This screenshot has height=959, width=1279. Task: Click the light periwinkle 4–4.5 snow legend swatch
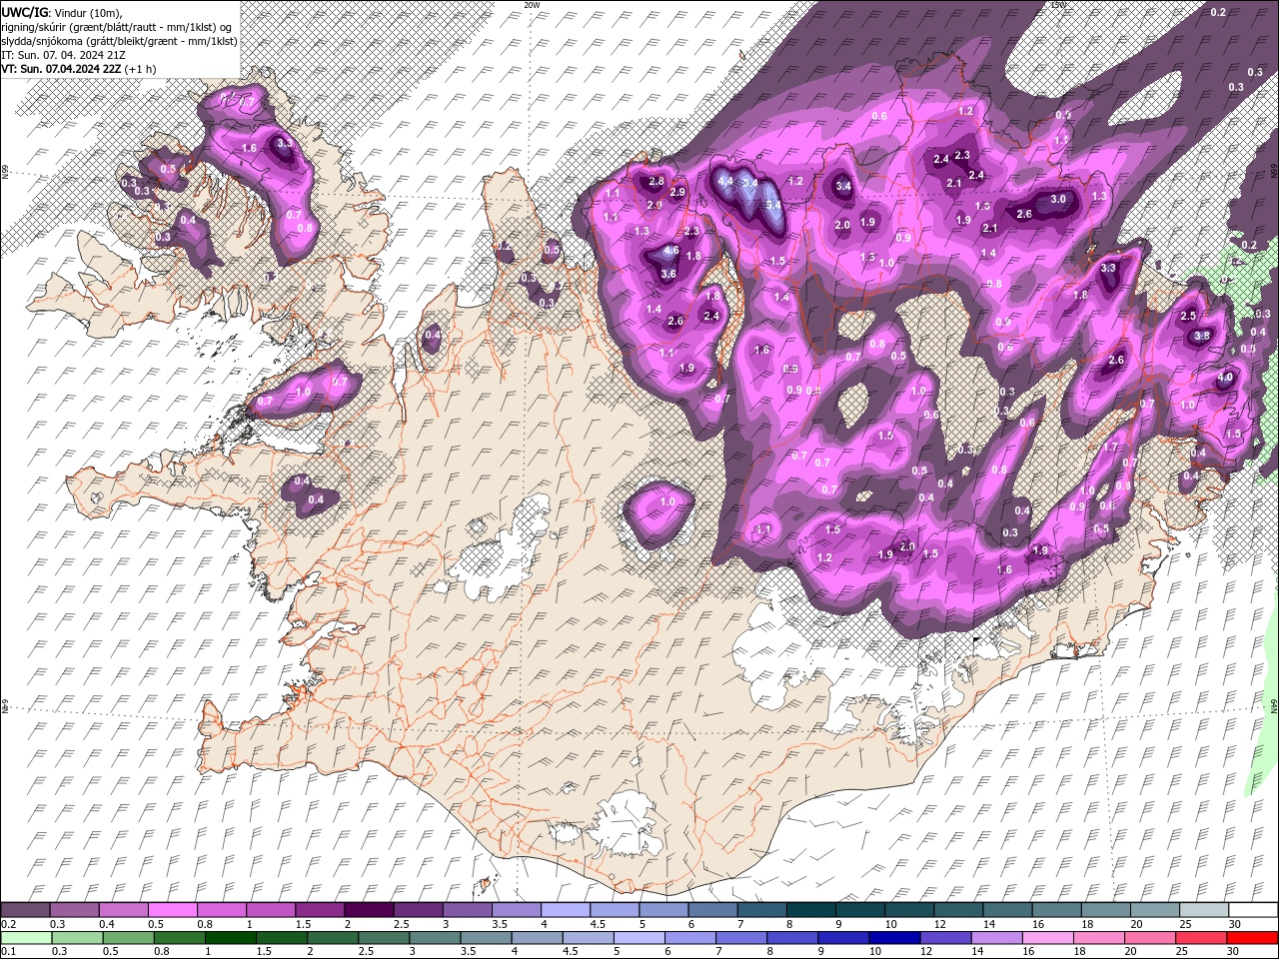(565, 910)
